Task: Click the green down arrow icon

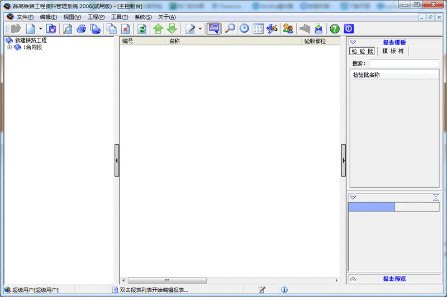Action: (172, 29)
